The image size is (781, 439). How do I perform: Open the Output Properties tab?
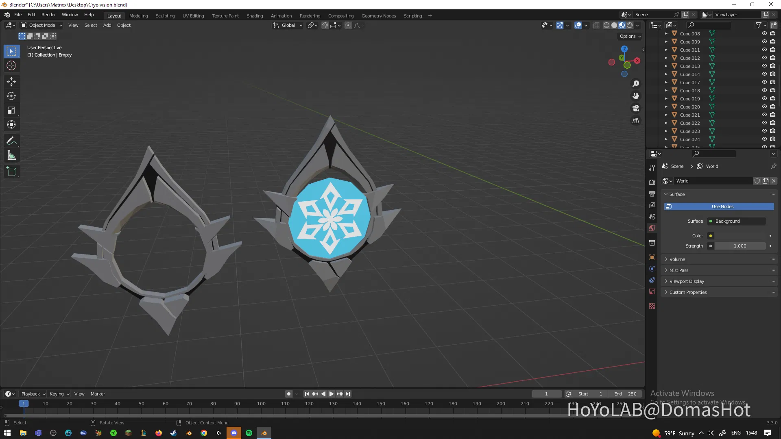point(652,194)
